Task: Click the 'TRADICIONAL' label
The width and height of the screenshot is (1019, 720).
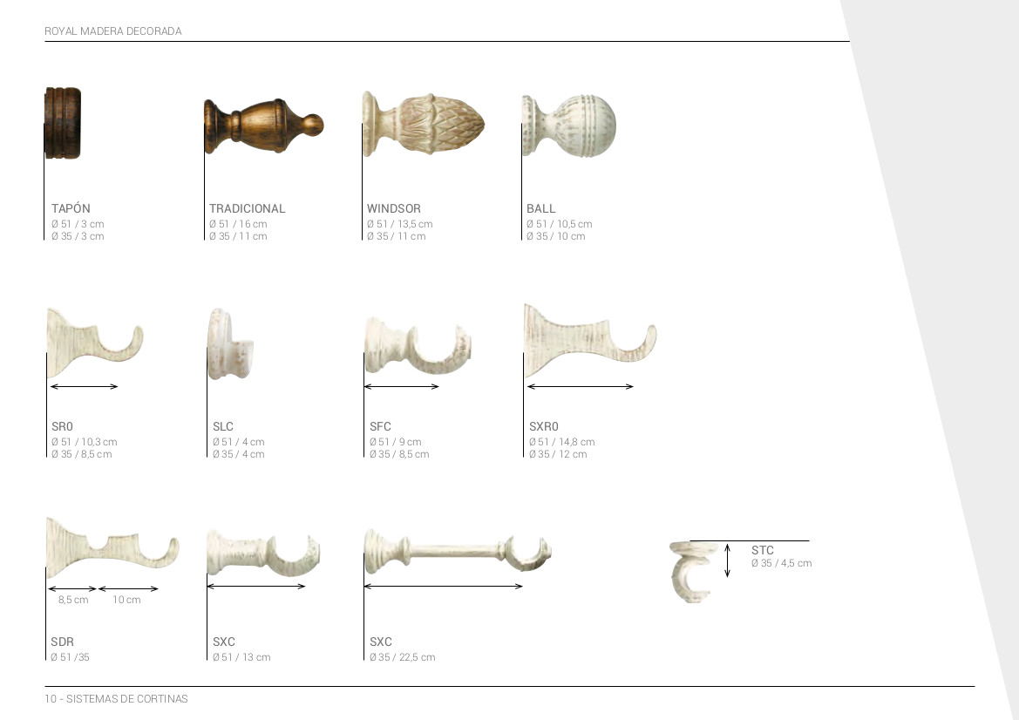Action: coord(247,208)
